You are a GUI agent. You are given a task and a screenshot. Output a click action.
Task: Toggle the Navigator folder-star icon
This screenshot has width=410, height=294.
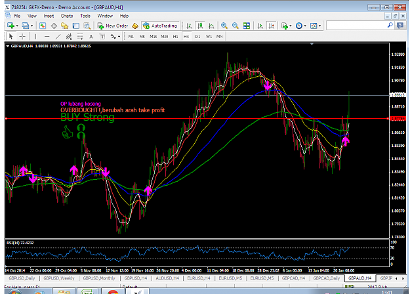pyautogui.click(x=64, y=26)
